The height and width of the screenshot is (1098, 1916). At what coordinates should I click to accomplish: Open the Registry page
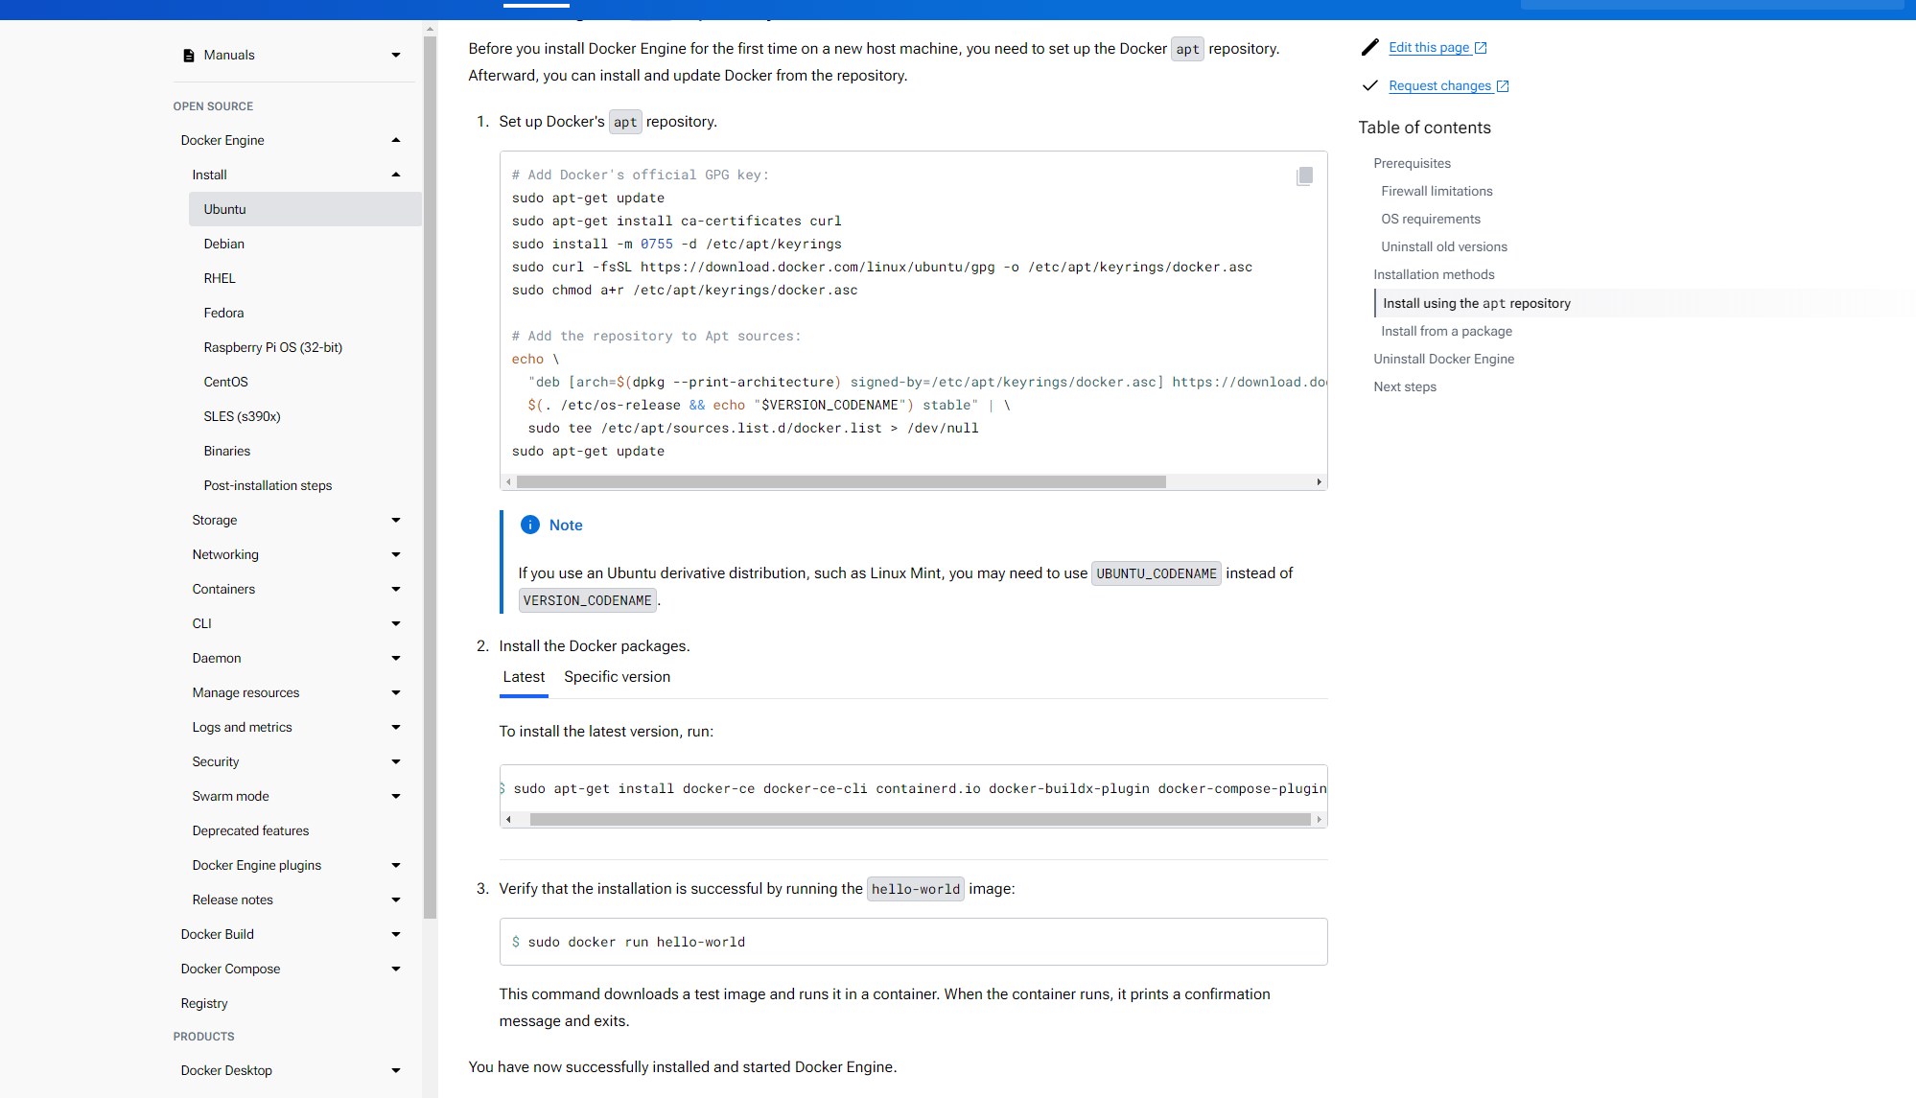click(204, 1003)
